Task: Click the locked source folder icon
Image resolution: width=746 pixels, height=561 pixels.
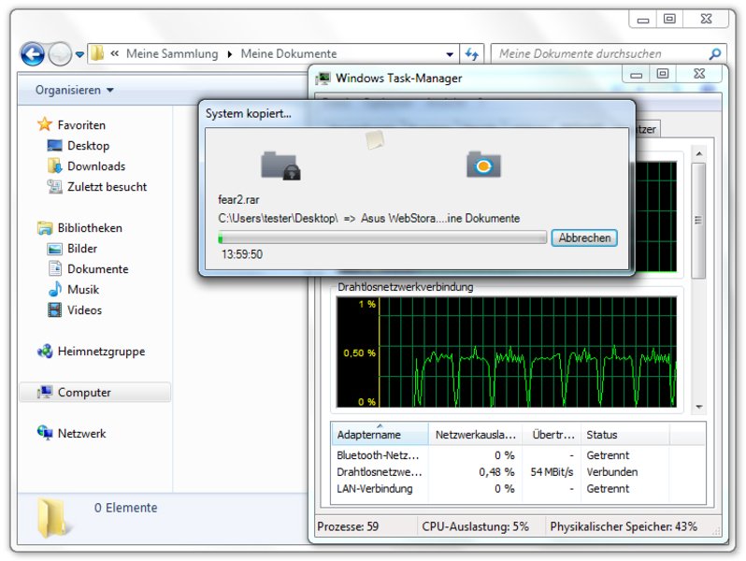Action: pyautogui.click(x=280, y=165)
